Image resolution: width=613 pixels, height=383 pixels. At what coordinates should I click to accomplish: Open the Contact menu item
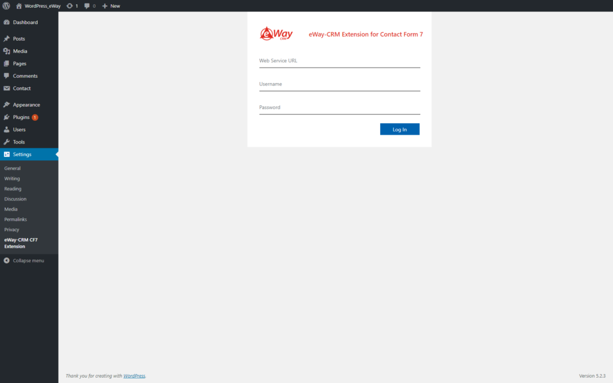point(22,89)
